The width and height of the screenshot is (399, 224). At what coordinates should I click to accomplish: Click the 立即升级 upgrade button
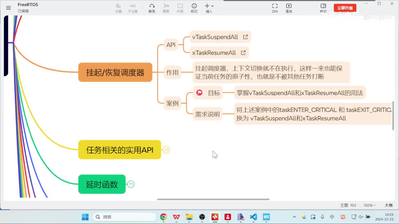pos(345,8)
